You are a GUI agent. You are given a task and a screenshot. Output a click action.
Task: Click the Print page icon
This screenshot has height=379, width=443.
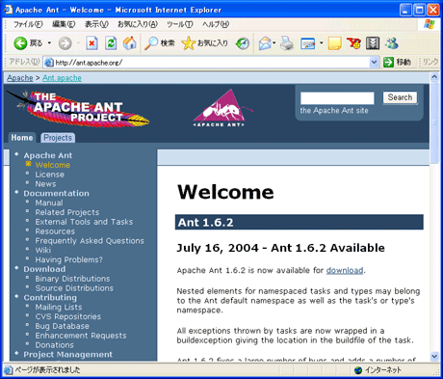pos(287,43)
